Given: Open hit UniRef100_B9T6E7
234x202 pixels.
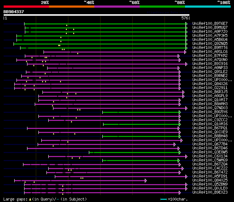Looking at the screenshot, I should tap(210, 23).
